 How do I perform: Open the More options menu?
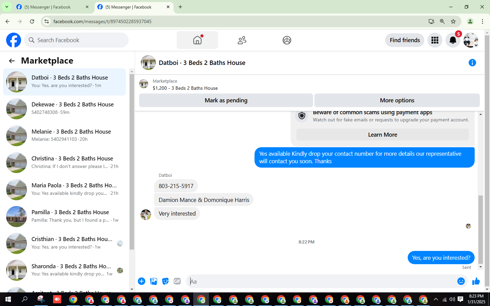coord(397,100)
